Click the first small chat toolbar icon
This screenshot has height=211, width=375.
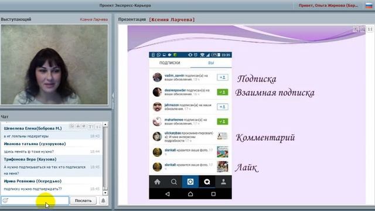click(x=71, y=126)
